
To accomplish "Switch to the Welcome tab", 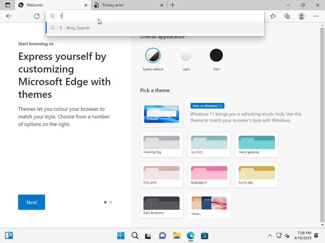I will pos(53,5).
